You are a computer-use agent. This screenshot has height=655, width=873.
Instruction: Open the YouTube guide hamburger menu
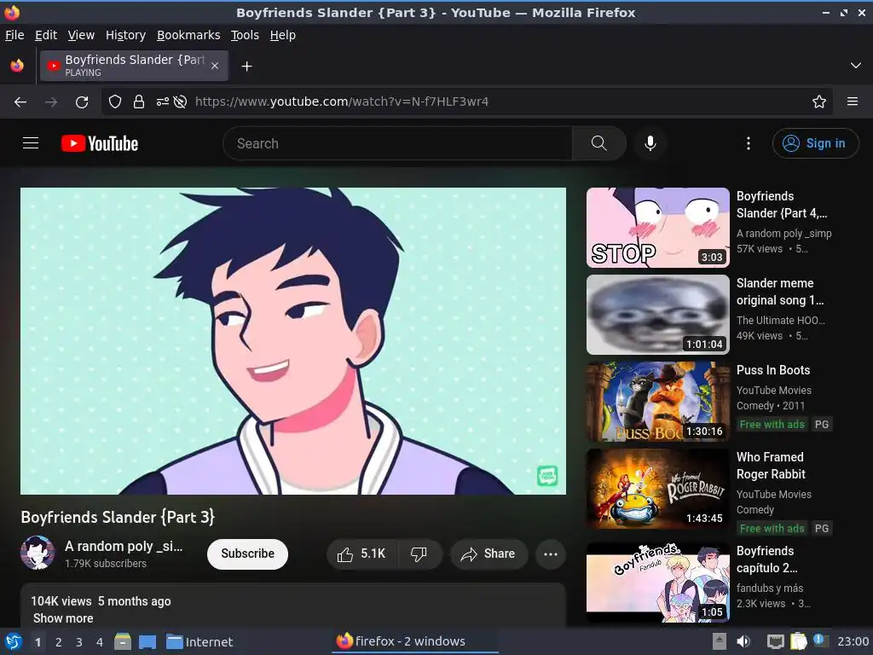[31, 143]
